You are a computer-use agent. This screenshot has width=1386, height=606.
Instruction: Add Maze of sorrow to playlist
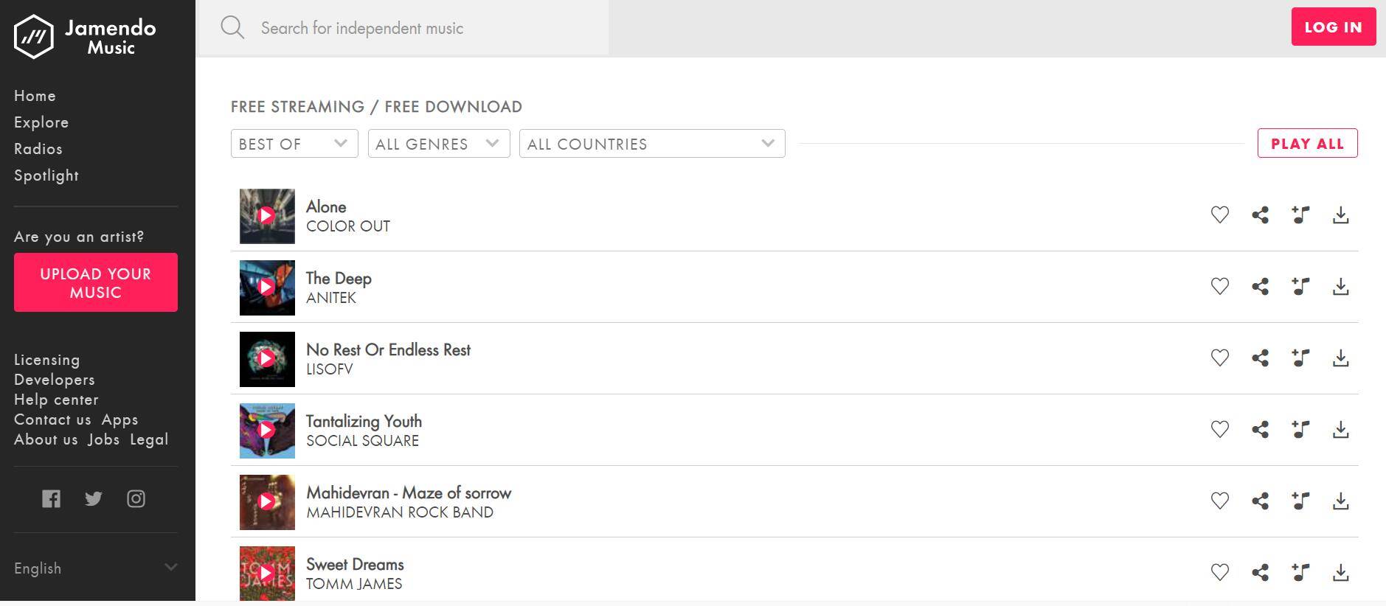tap(1300, 501)
